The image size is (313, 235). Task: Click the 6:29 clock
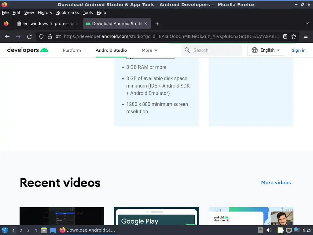tap(307, 230)
